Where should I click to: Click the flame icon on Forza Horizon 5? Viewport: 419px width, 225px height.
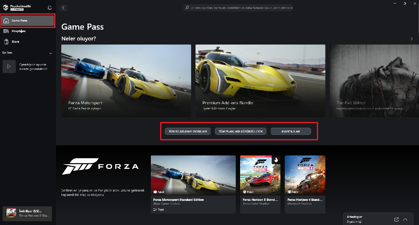(276, 160)
